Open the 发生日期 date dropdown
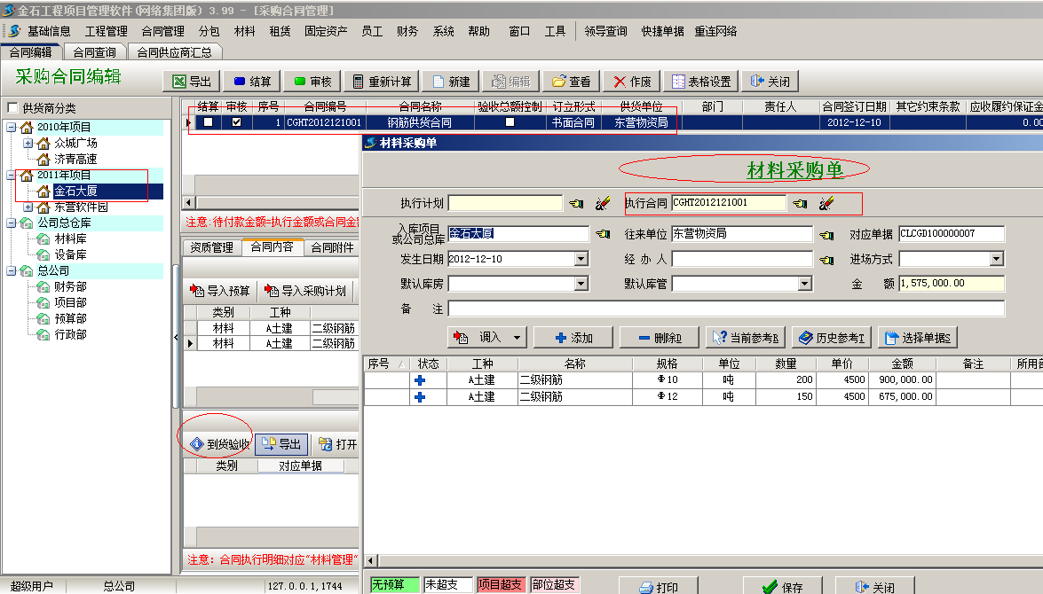 581,259
